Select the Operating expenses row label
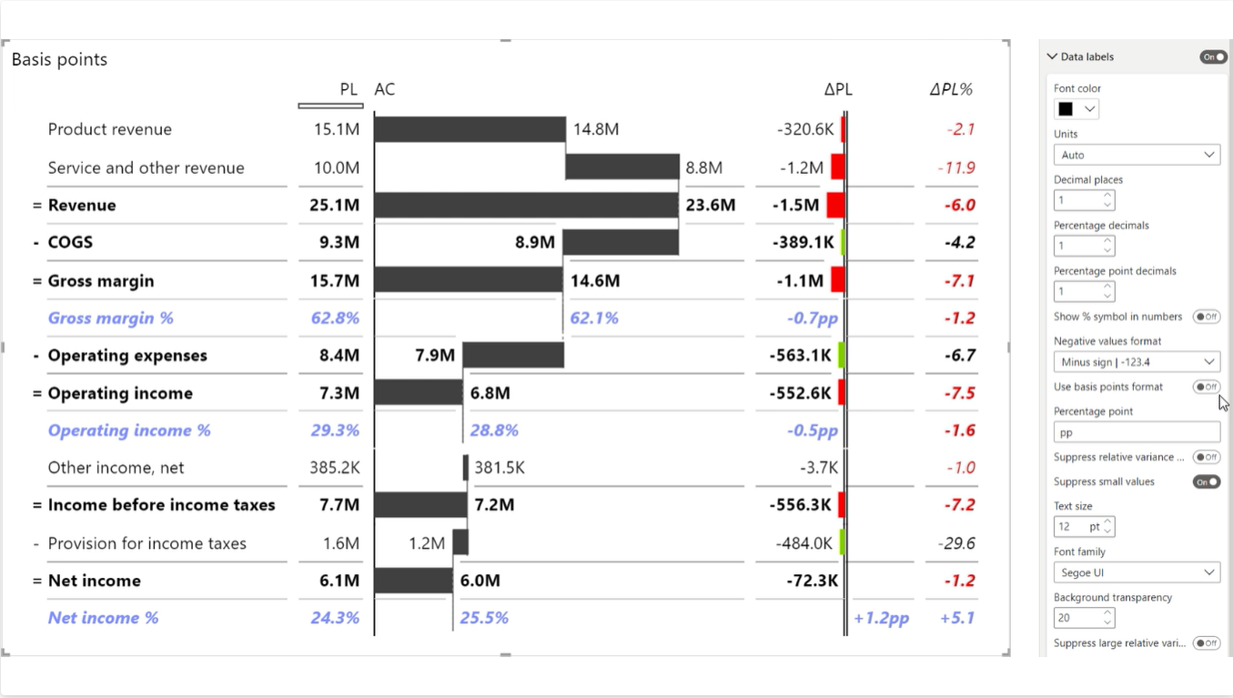 pyautogui.click(x=127, y=356)
